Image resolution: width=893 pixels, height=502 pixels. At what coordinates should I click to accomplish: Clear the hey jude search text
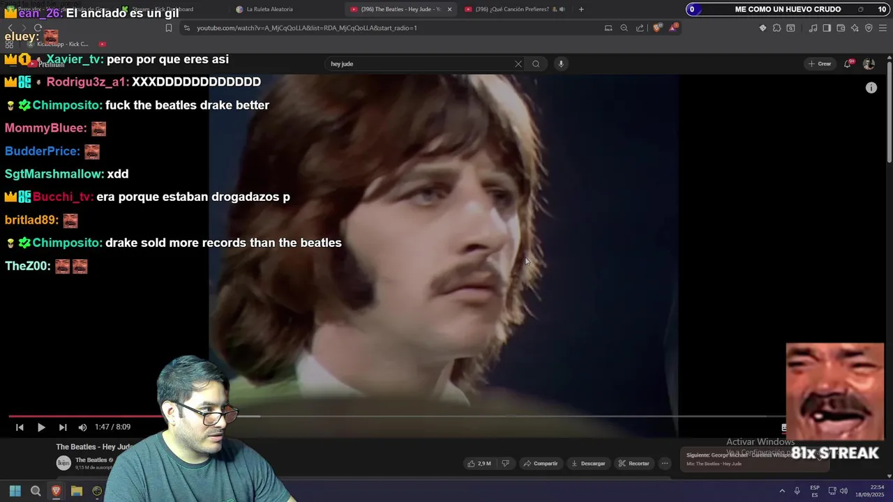click(x=518, y=64)
